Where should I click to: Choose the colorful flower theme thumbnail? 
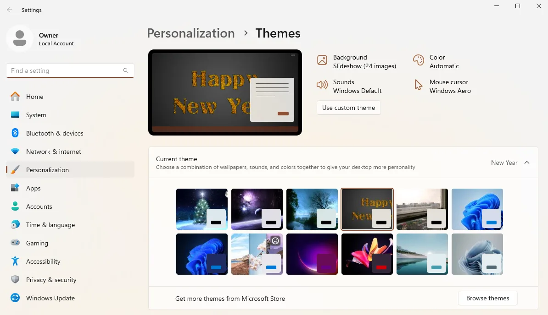(367, 254)
